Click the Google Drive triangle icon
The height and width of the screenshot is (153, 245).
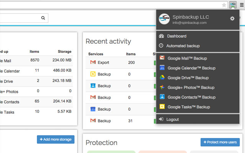162,77
